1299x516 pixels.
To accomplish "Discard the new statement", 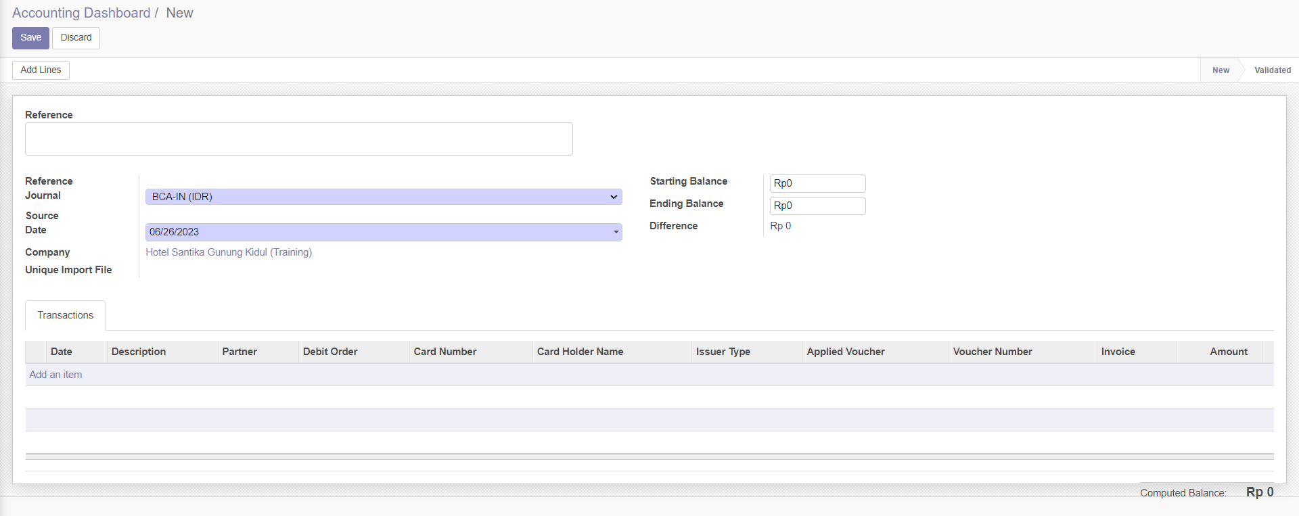I will click(x=76, y=38).
